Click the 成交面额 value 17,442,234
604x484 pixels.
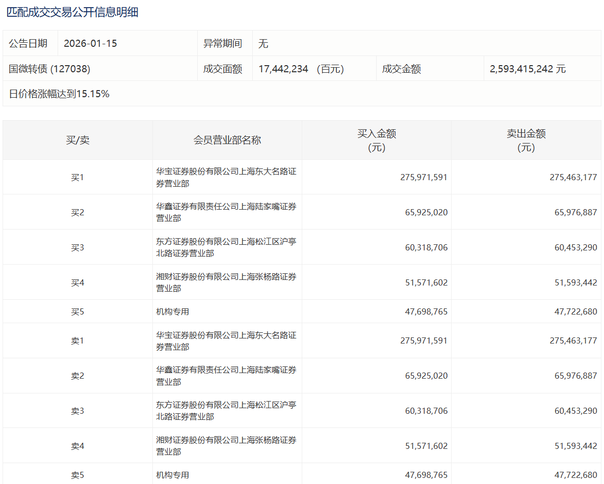(283, 69)
